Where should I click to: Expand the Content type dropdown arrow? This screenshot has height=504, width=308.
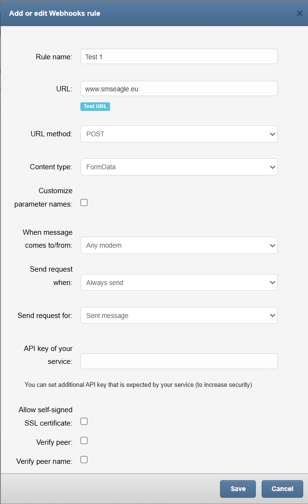coord(272,167)
